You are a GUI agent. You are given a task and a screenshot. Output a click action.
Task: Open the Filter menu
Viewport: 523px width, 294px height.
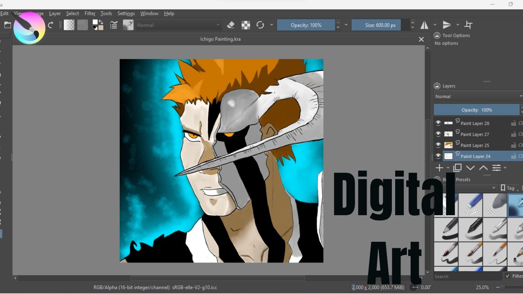(90, 13)
